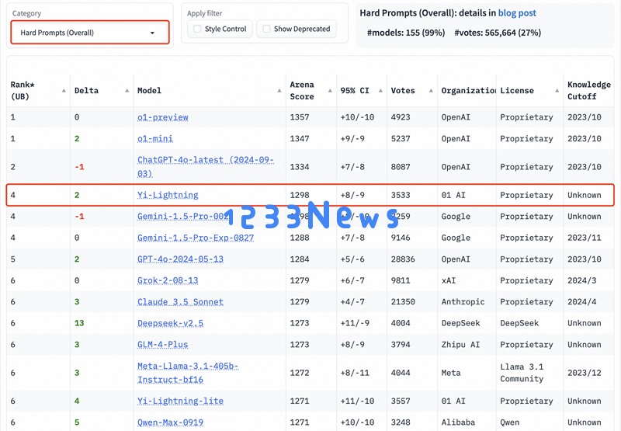Click the Knowledge Cutoff column header
621x431 pixels.
[x=589, y=91]
